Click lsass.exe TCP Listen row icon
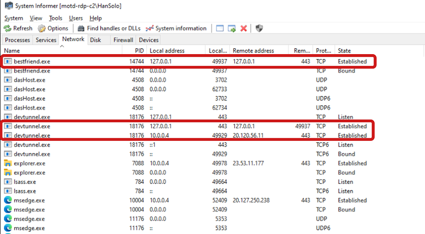 coord(8,182)
